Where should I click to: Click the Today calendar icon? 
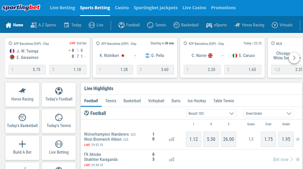click(67, 25)
